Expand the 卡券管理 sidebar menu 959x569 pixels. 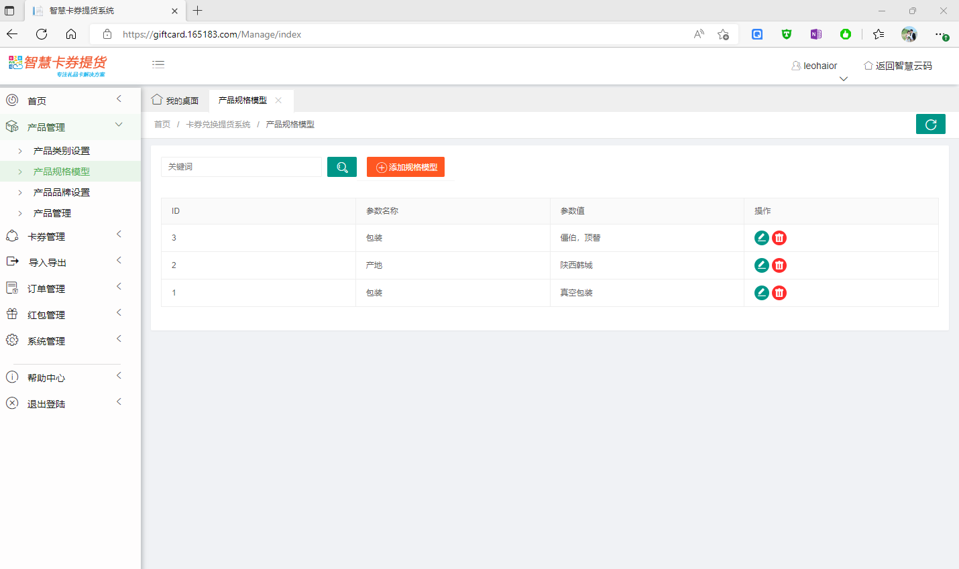point(46,237)
